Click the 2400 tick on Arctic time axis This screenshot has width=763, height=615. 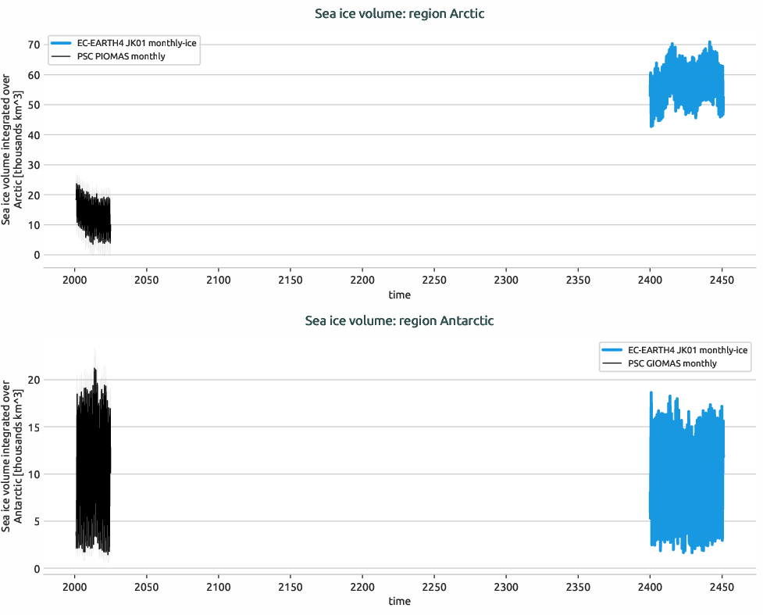pyautogui.click(x=650, y=279)
